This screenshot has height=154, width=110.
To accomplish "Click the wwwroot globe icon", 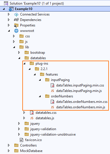I will [16, 31].
